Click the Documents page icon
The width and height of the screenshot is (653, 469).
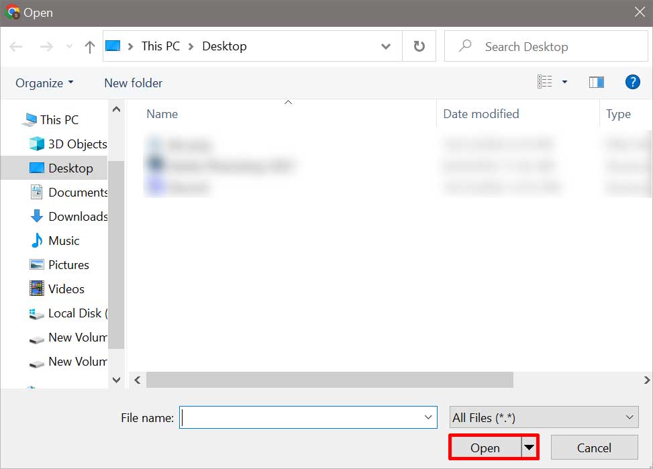(37, 192)
